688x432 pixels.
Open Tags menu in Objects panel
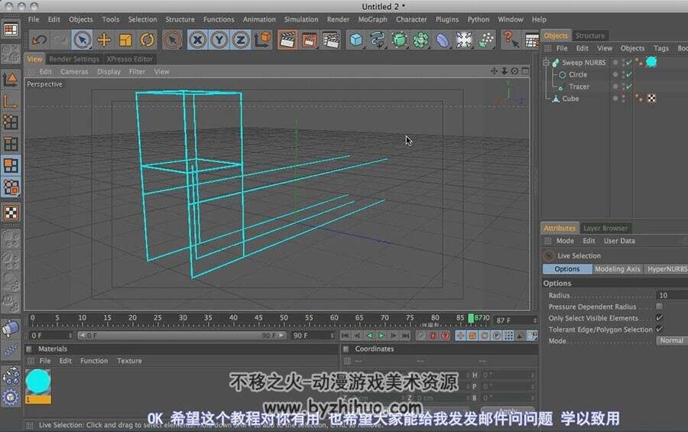660,48
